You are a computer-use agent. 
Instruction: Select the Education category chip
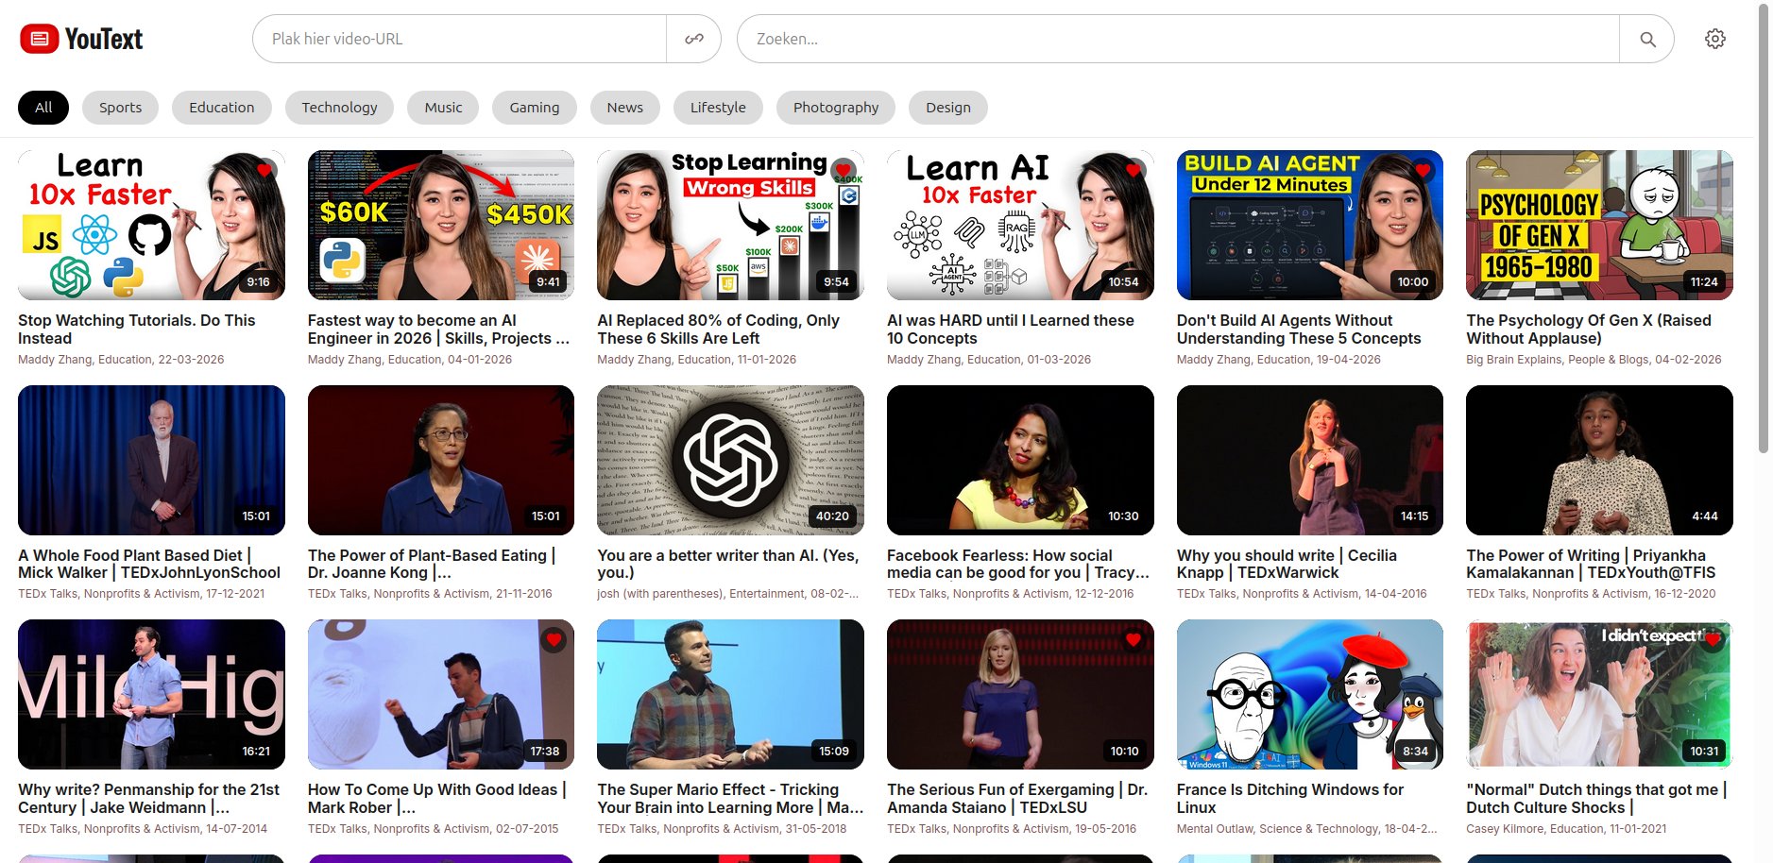click(x=221, y=108)
